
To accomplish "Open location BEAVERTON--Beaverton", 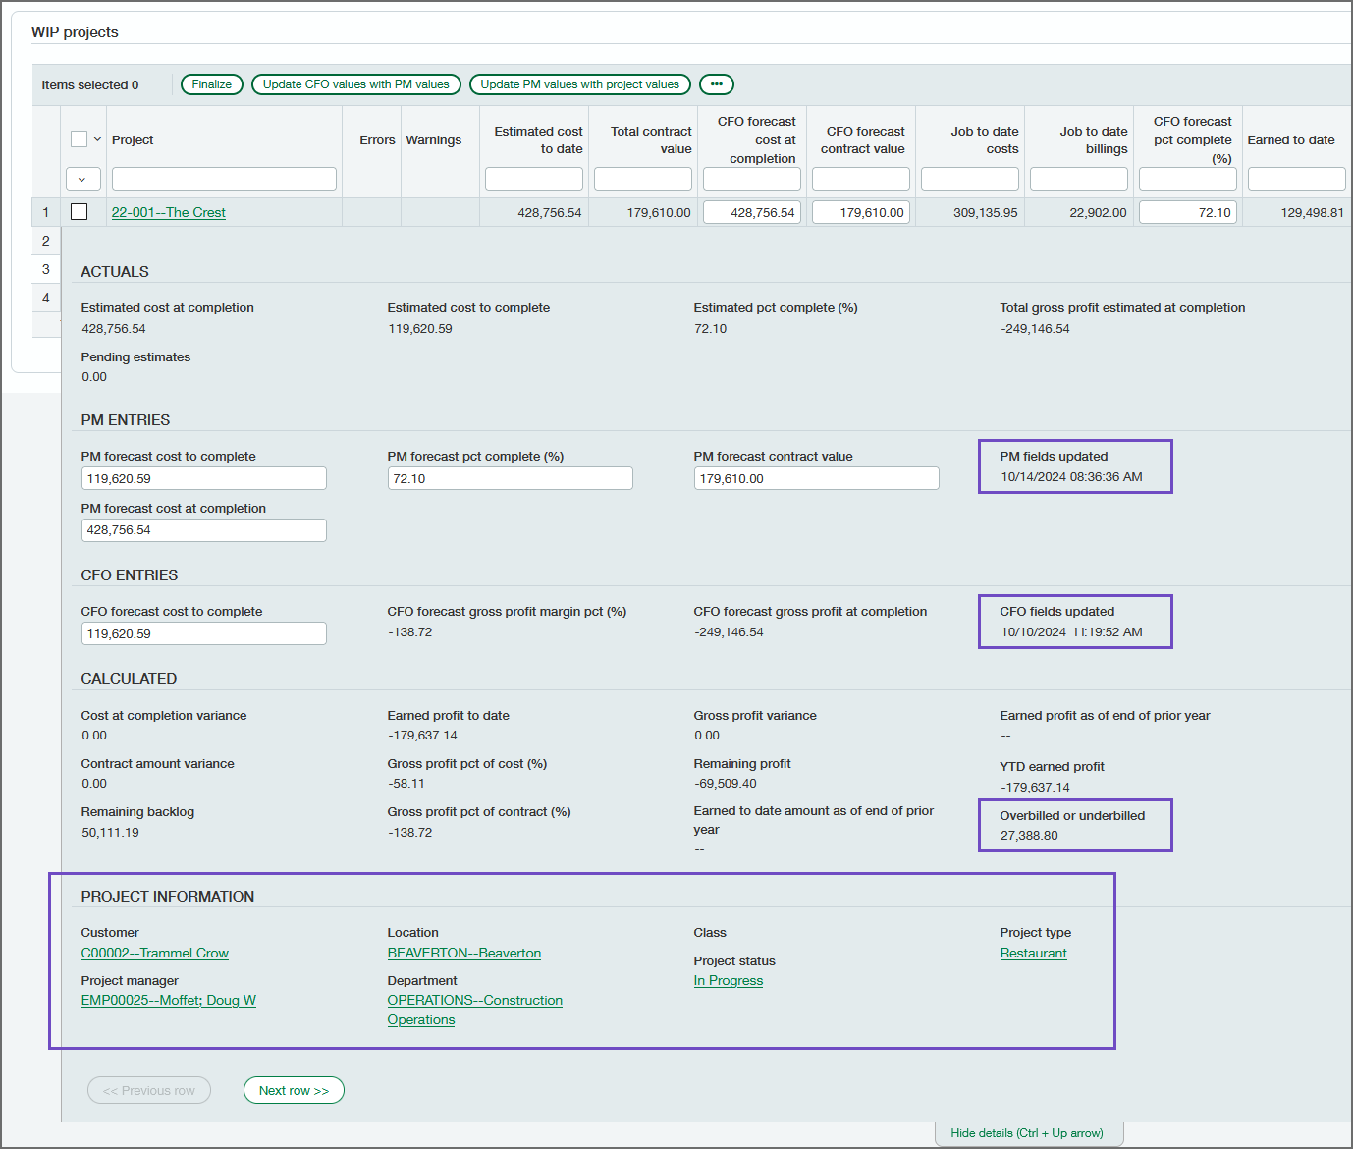I will tap(463, 953).
